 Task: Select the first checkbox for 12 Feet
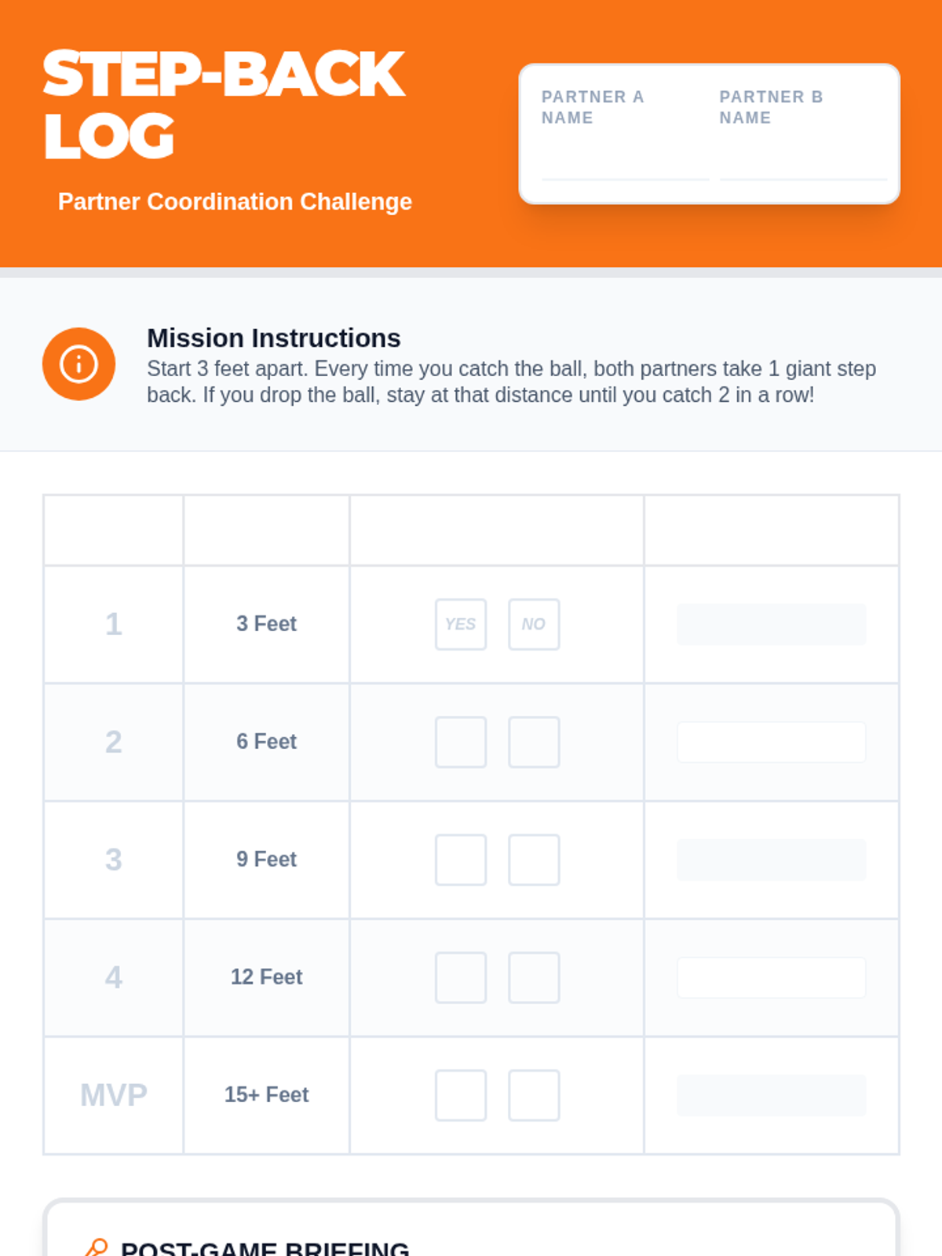[x=461, y=977]
